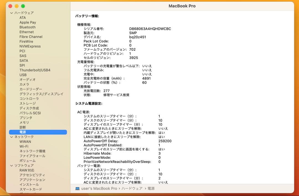Collapse the ネットワーク category

click(11, 137)
